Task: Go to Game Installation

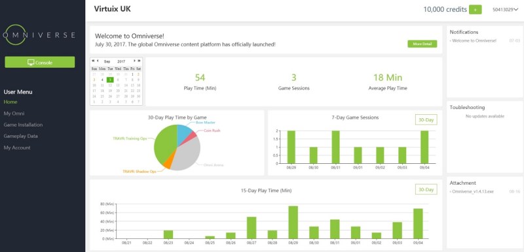Action: (x=23, y=125)
